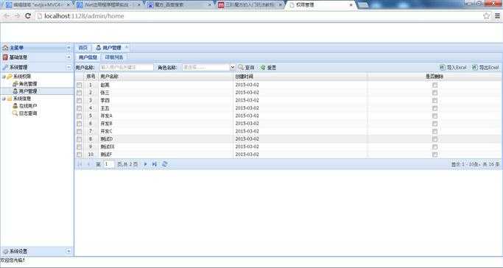This screenshot has height=268, width=503.
Task: Click the 系统管理 wrench icon
Action: pos(5,67)
